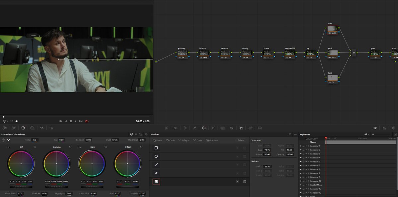Open the Curves palette
Screen dimensions: 398x197
coord(166,128)
